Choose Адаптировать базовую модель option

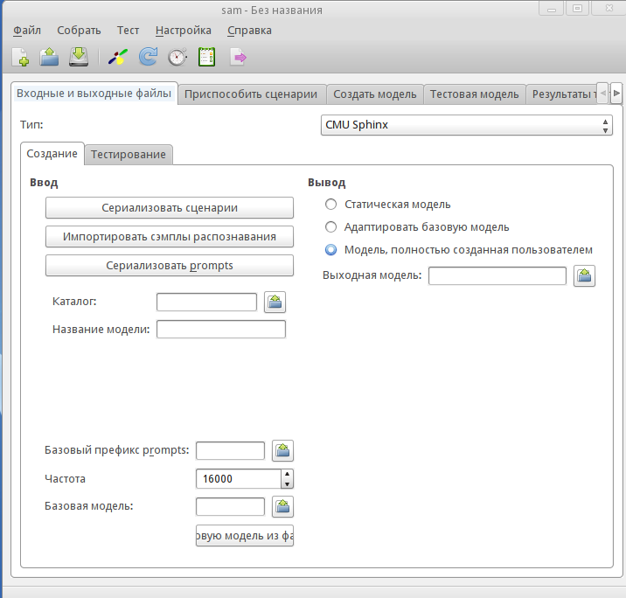tap(330, 227)
